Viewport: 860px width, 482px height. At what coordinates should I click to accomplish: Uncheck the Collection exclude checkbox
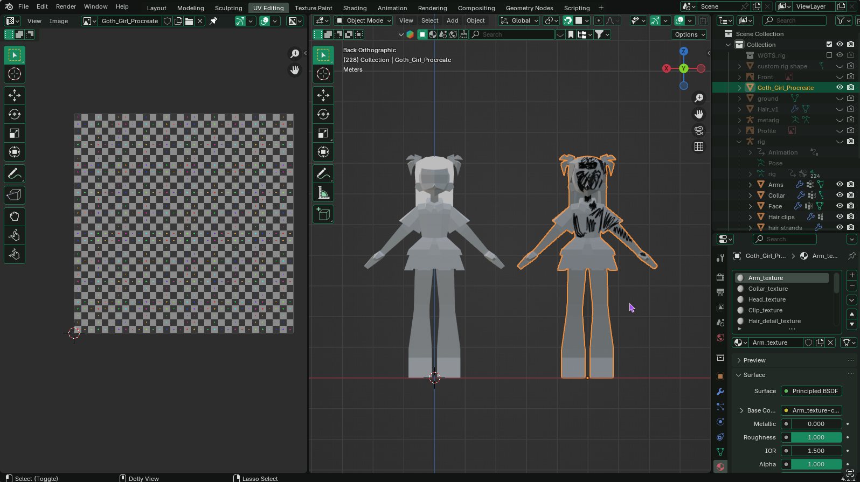pos(829,44)
